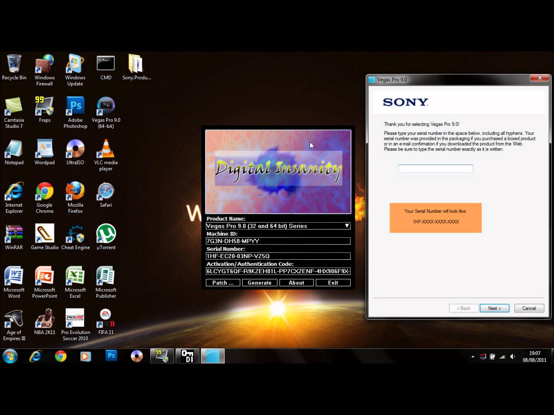The height and width of the screenshot is (415, 554).
Task: Select Microsoft Word desktop shortcut
Action: (x=14, y=282)
